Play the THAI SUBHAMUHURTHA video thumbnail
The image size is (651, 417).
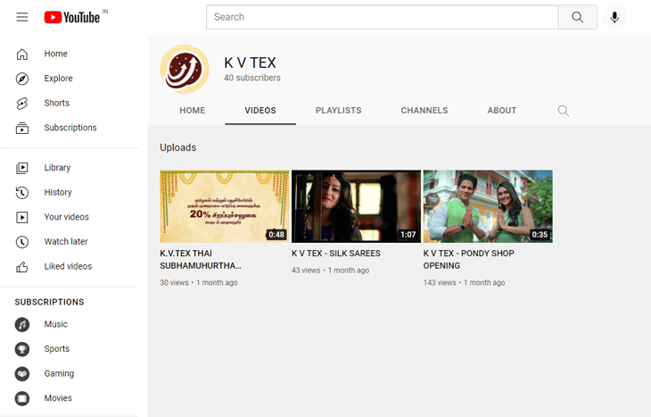(x=224, y=206)
